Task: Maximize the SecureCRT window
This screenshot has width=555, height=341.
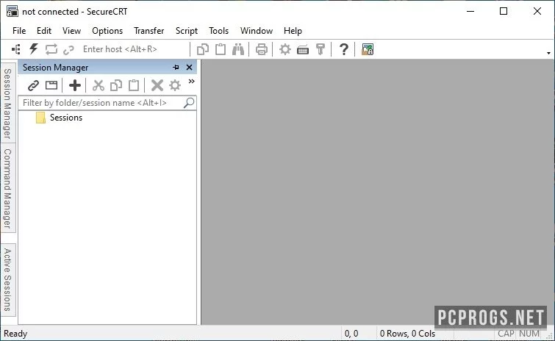Action: click(x=504, y=11)
